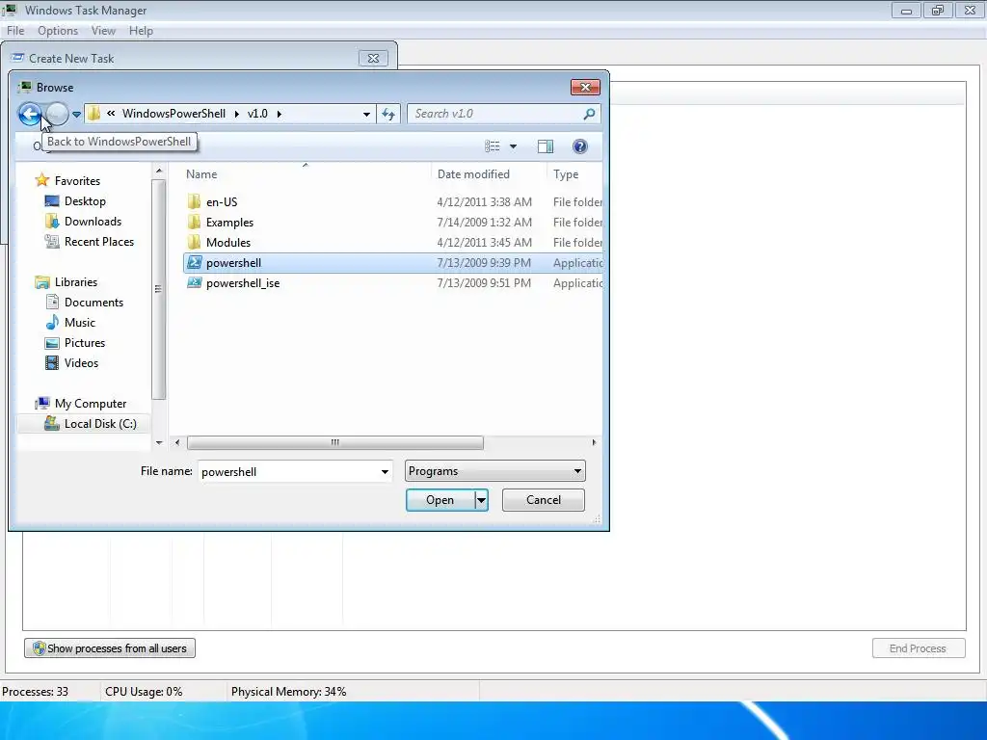Refresh the v1.0 folder view
Image resolution: width=987 pixels, height=740 pixels.
pyautogui.click(x=388, y=114)
